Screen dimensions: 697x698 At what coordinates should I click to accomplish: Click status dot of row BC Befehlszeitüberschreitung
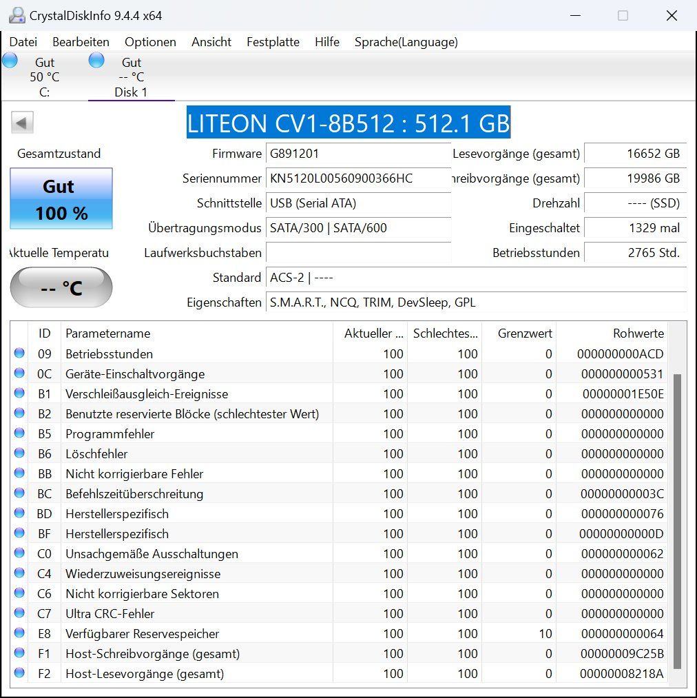[19, 493]
